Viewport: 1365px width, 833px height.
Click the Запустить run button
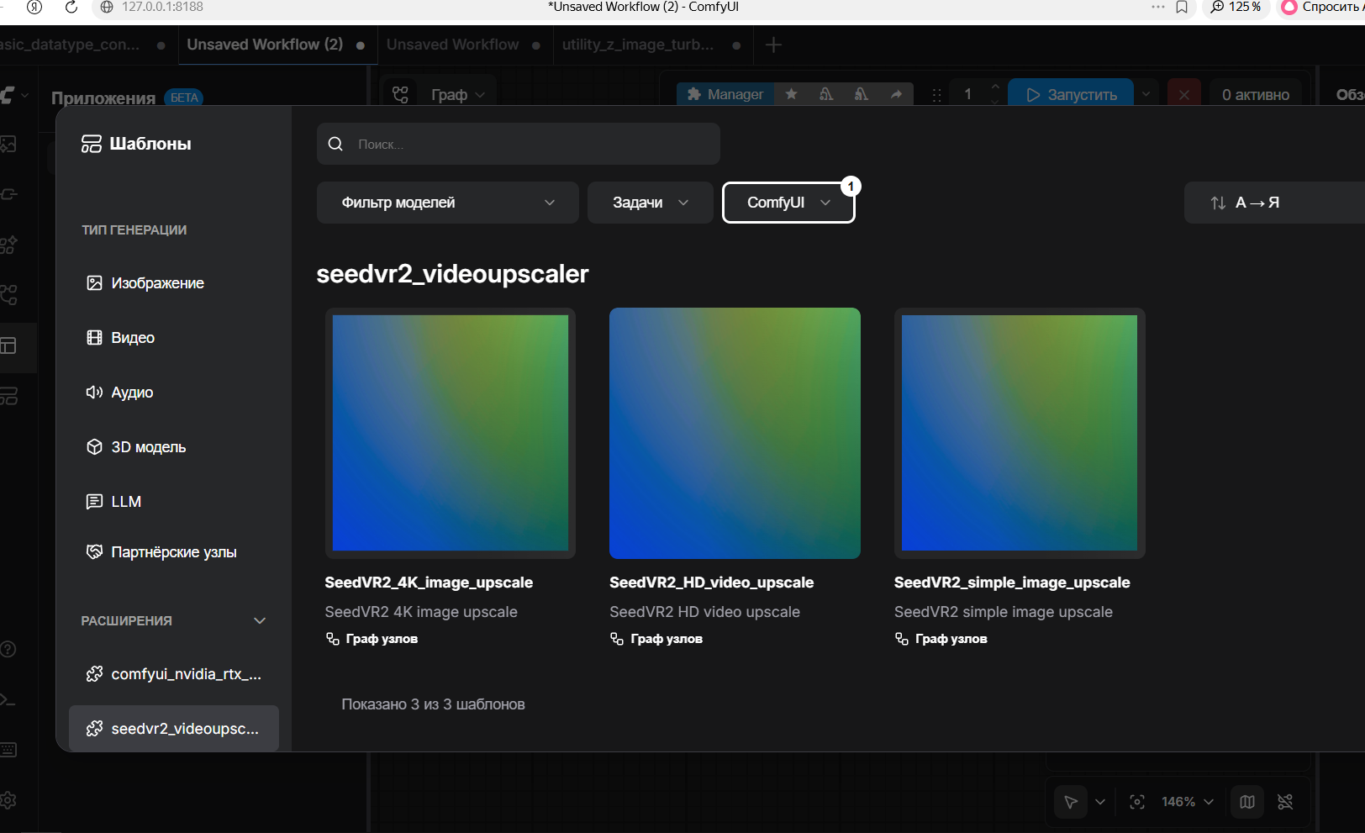tap(1071, 95)
